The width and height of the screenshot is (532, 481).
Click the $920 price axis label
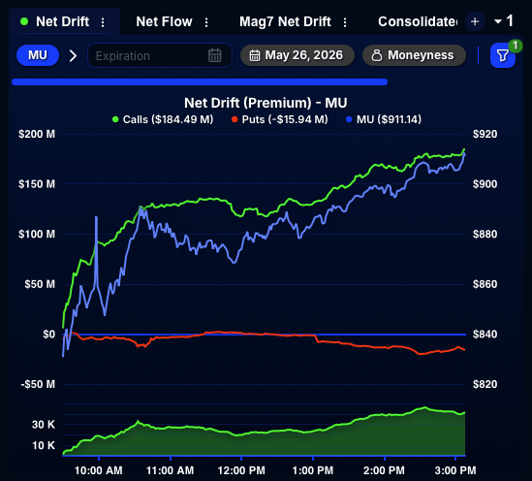click(485, 134)
